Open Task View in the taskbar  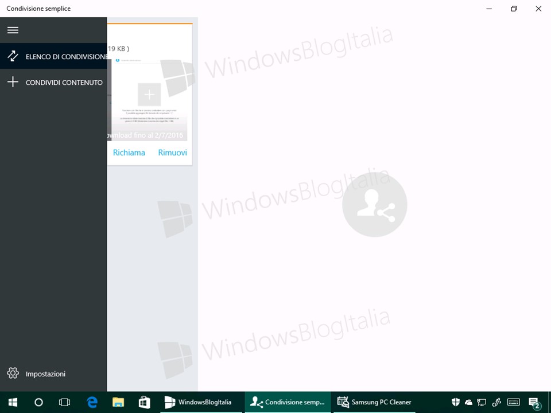click(65, 402)
